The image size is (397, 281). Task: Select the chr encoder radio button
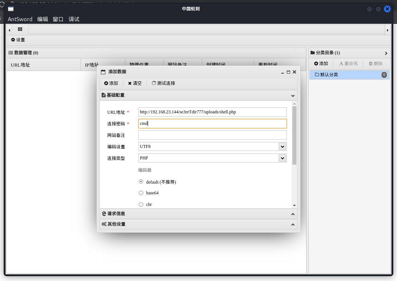pos(141,204)
